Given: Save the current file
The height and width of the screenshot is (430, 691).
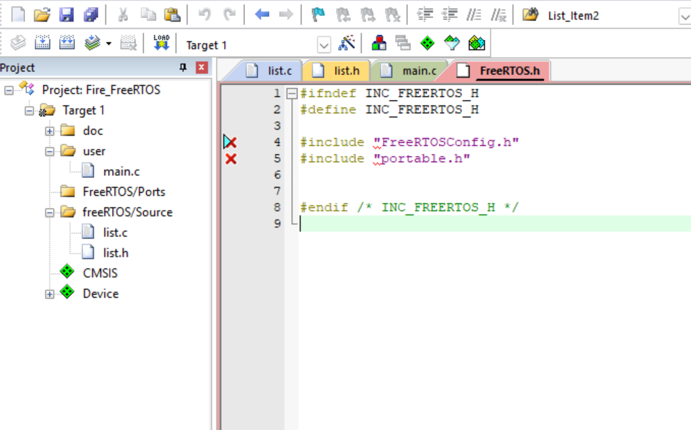Looking at the screenshot, I should [67, 15].
